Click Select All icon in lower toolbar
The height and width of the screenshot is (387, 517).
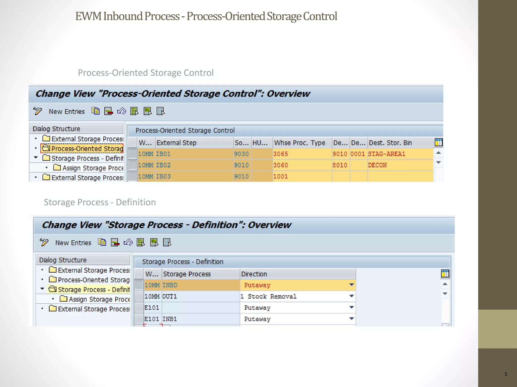pyautogui.click(x=141, y=242)
